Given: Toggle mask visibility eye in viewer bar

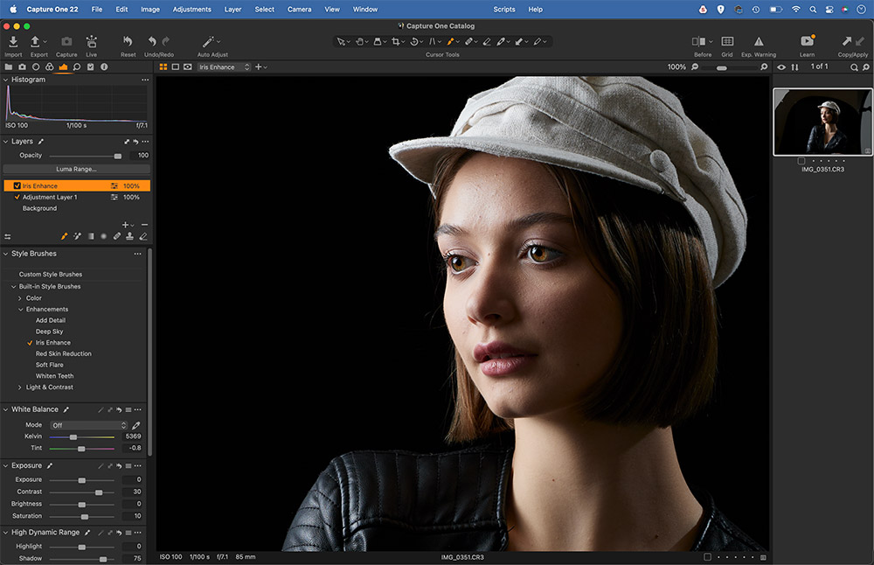Looking at the screenshot, I should 188,67.
